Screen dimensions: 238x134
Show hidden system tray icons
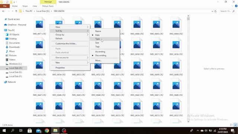[197, 131]
